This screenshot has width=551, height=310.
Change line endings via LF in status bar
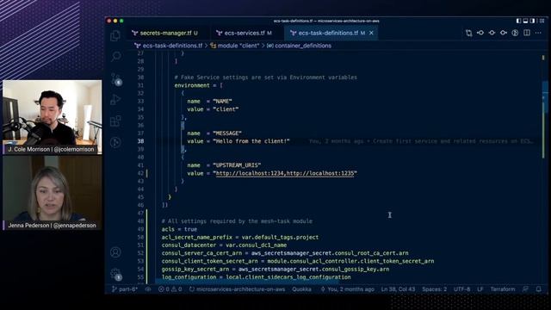[x=480, y=289]
